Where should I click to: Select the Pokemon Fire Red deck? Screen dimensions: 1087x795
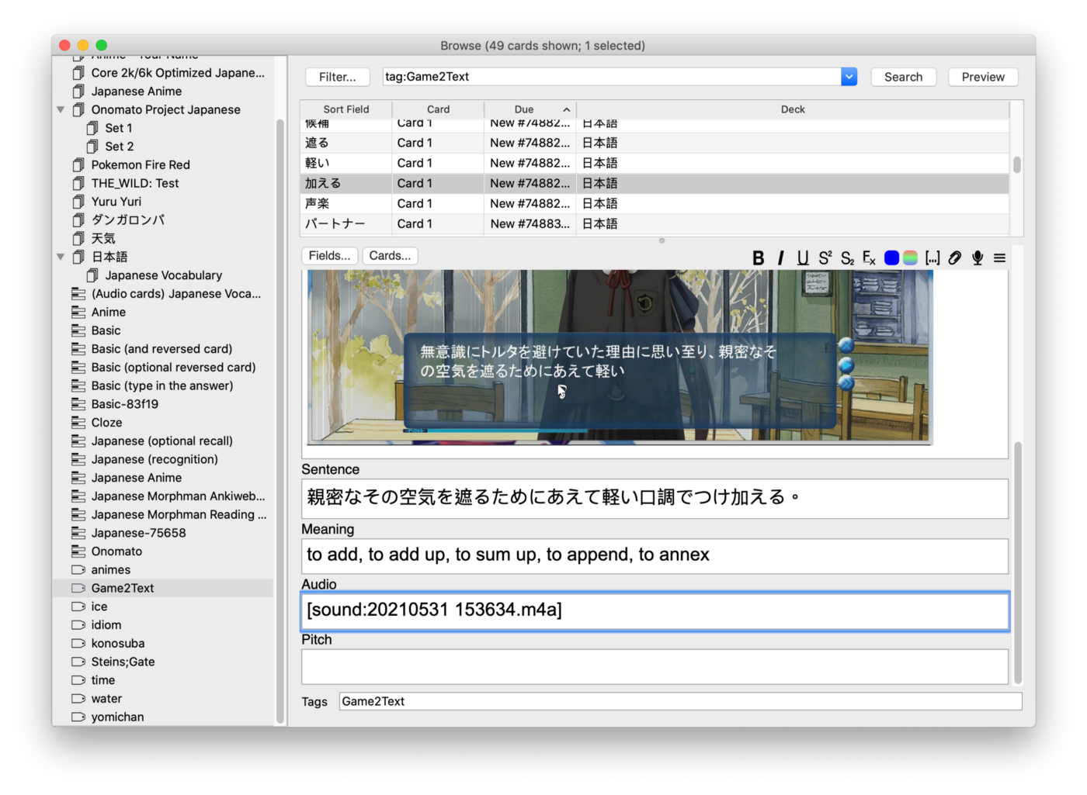(x=141, y=165)
